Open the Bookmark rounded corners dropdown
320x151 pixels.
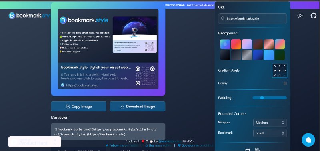(270, 133)
